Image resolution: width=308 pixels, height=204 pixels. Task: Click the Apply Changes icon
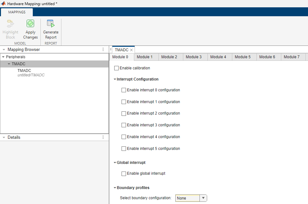[30, 24]
